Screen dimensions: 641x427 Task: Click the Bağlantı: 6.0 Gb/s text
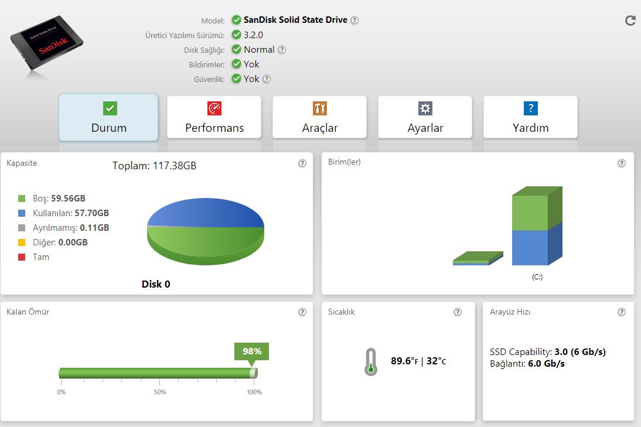pos(527,364)
